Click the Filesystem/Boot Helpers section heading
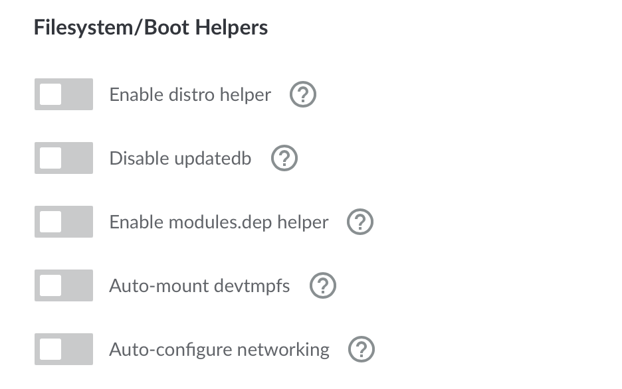The height and width of the screenshot is (389, 622). 151,28
